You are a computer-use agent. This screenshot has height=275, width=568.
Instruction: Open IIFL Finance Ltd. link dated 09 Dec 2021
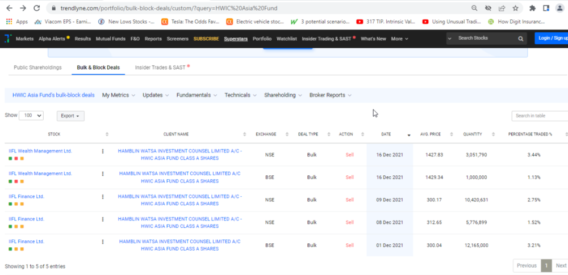pyautogui.click(x=27, y=197)
